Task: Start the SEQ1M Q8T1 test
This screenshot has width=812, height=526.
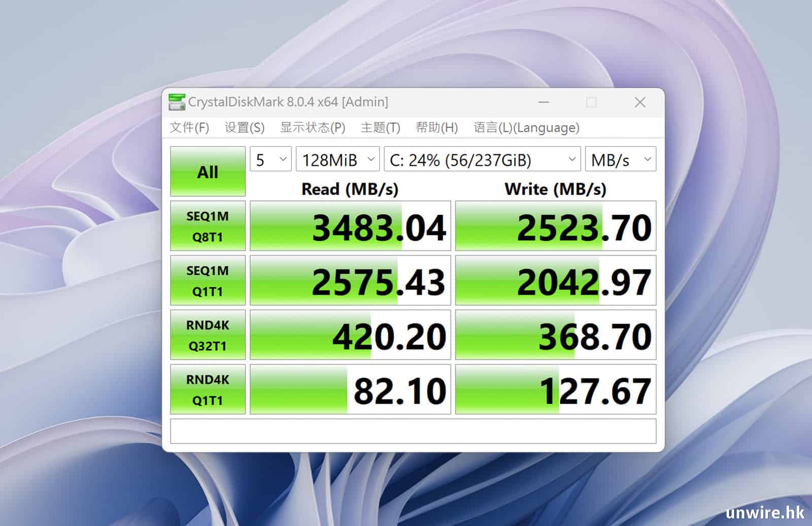Action: pos(208,226)
